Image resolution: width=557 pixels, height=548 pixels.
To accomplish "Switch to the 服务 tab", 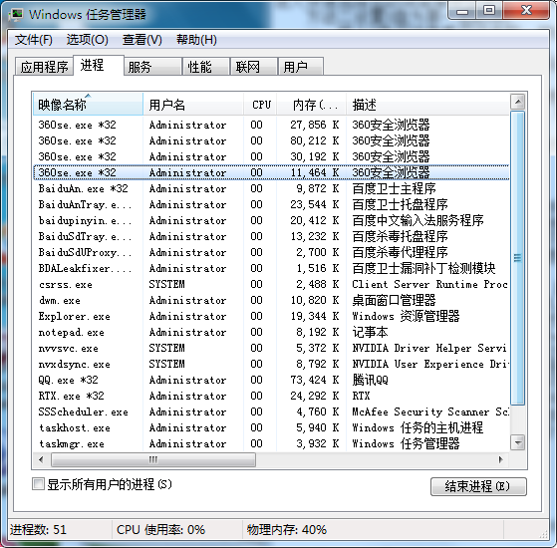I will point(152,67).
